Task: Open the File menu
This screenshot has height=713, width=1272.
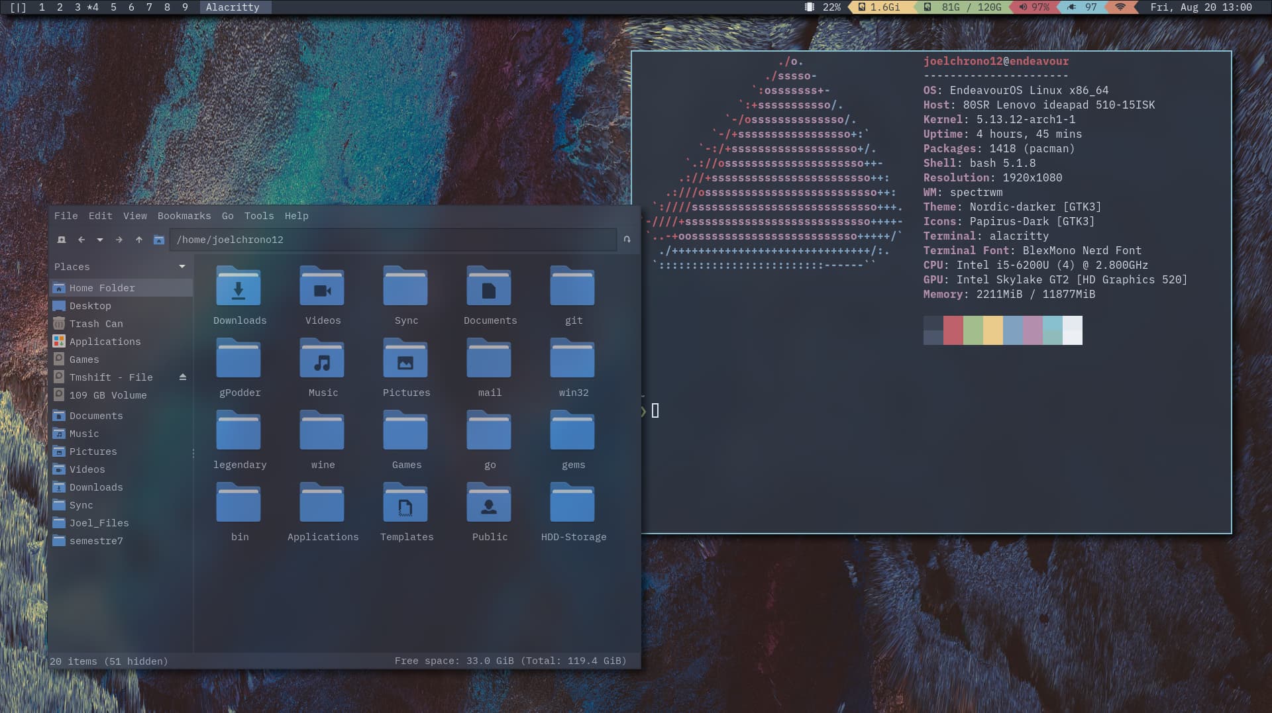Action: point(66,216)
